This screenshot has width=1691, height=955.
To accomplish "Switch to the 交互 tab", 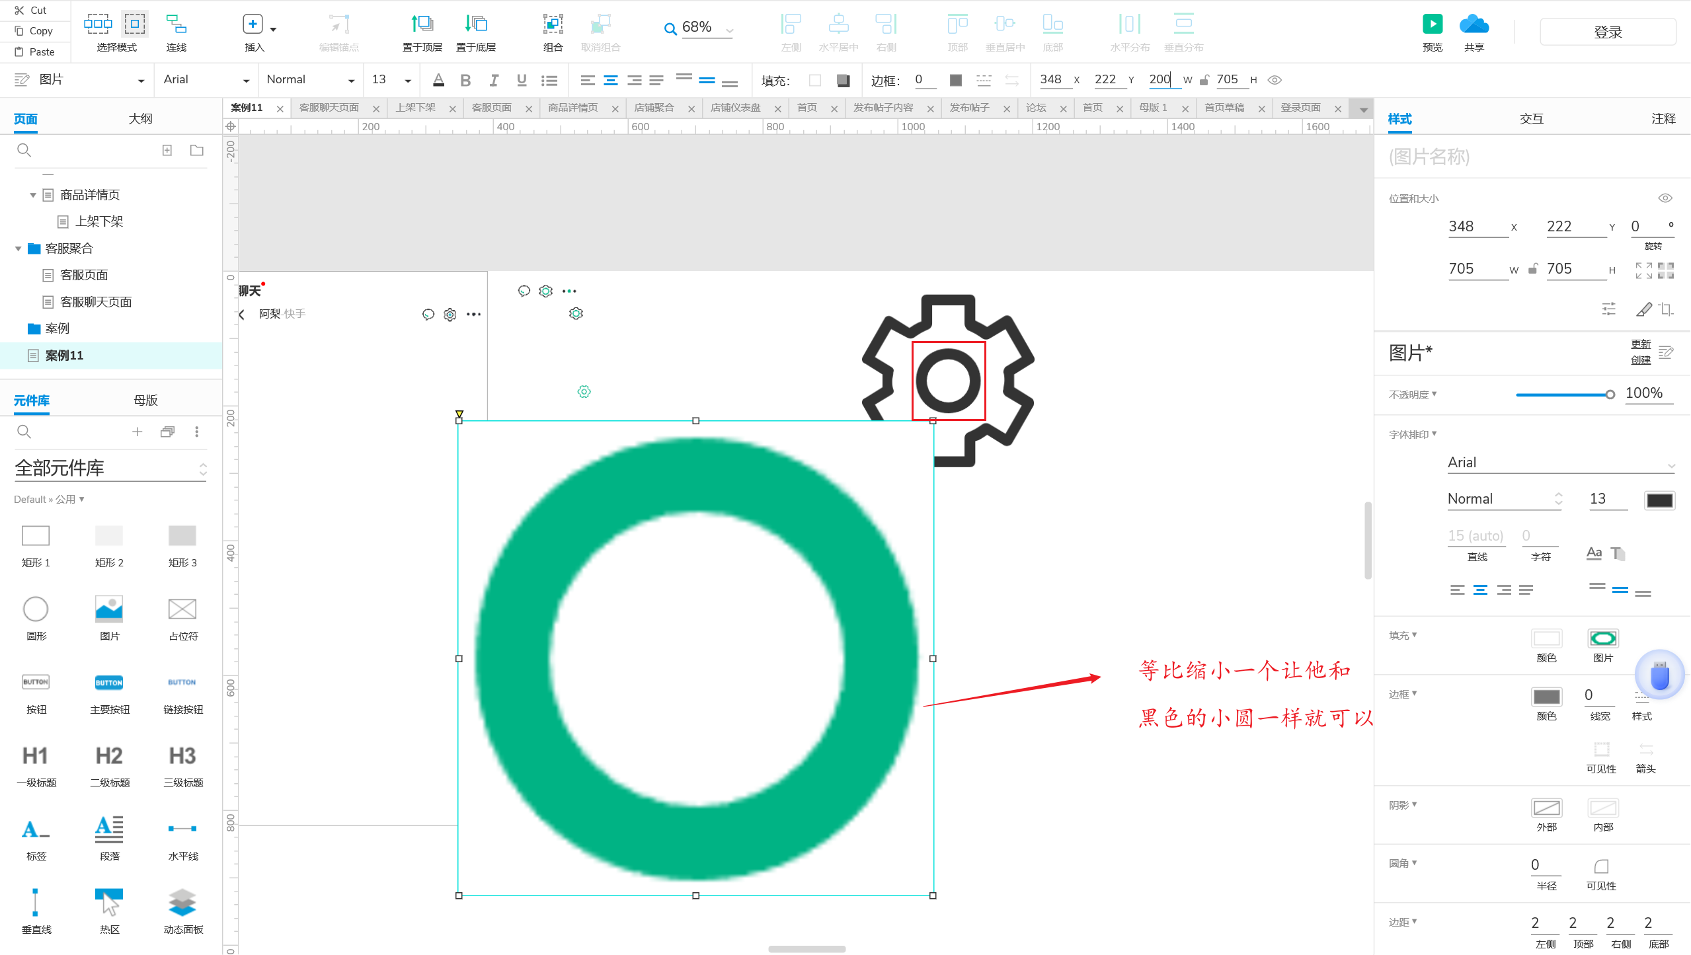I will click(x=1531, y=119).
